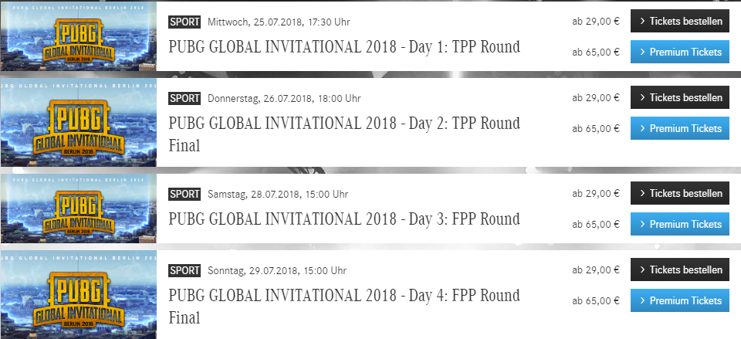Screen dimensions: 741x339
Task: Select the SPORT tag on Samstag event
Action: 184,194
